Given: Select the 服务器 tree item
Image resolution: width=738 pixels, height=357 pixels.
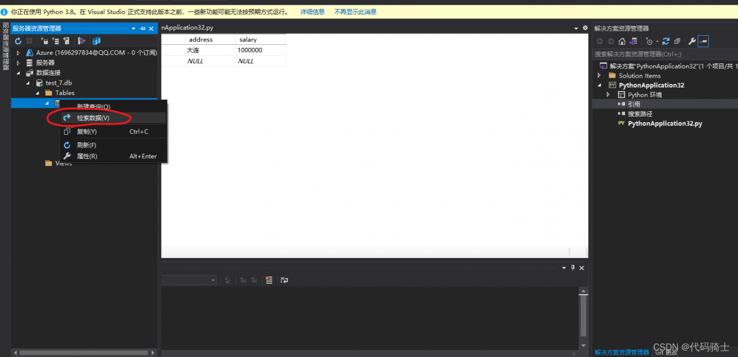Looking at the screenshot, I should (x=46, y=62).
